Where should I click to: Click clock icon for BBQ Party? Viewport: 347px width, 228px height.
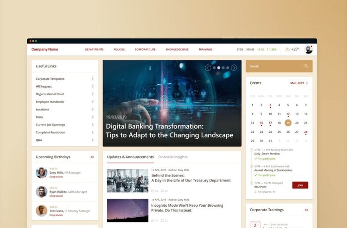tap(251, 183)
